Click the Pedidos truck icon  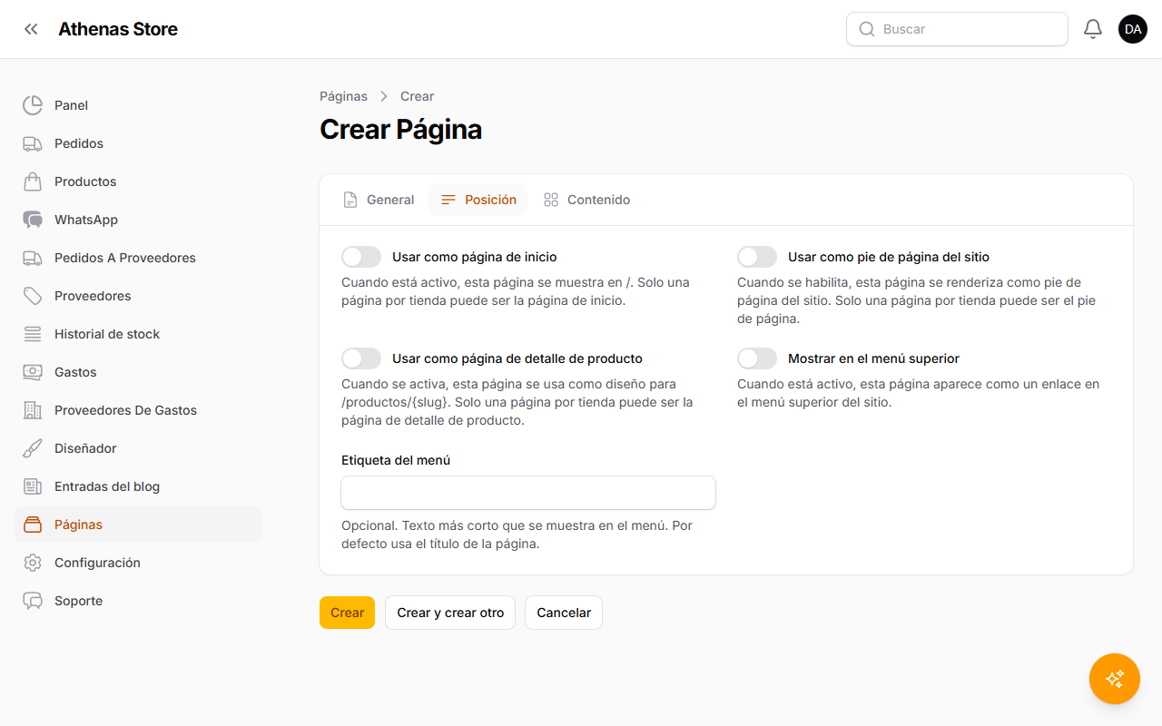[33, 143]
